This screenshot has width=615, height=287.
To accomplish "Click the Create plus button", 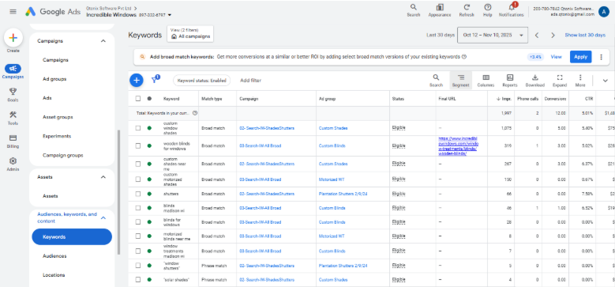I will [13, 38].
